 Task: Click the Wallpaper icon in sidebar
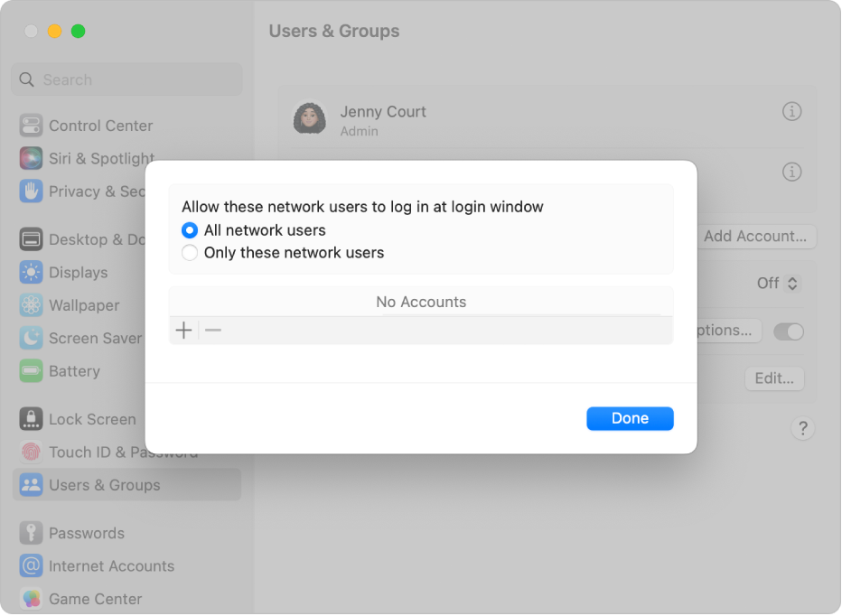32,305
